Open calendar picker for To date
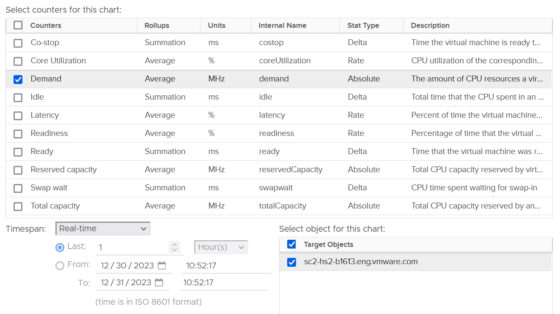 click(159, 283)
